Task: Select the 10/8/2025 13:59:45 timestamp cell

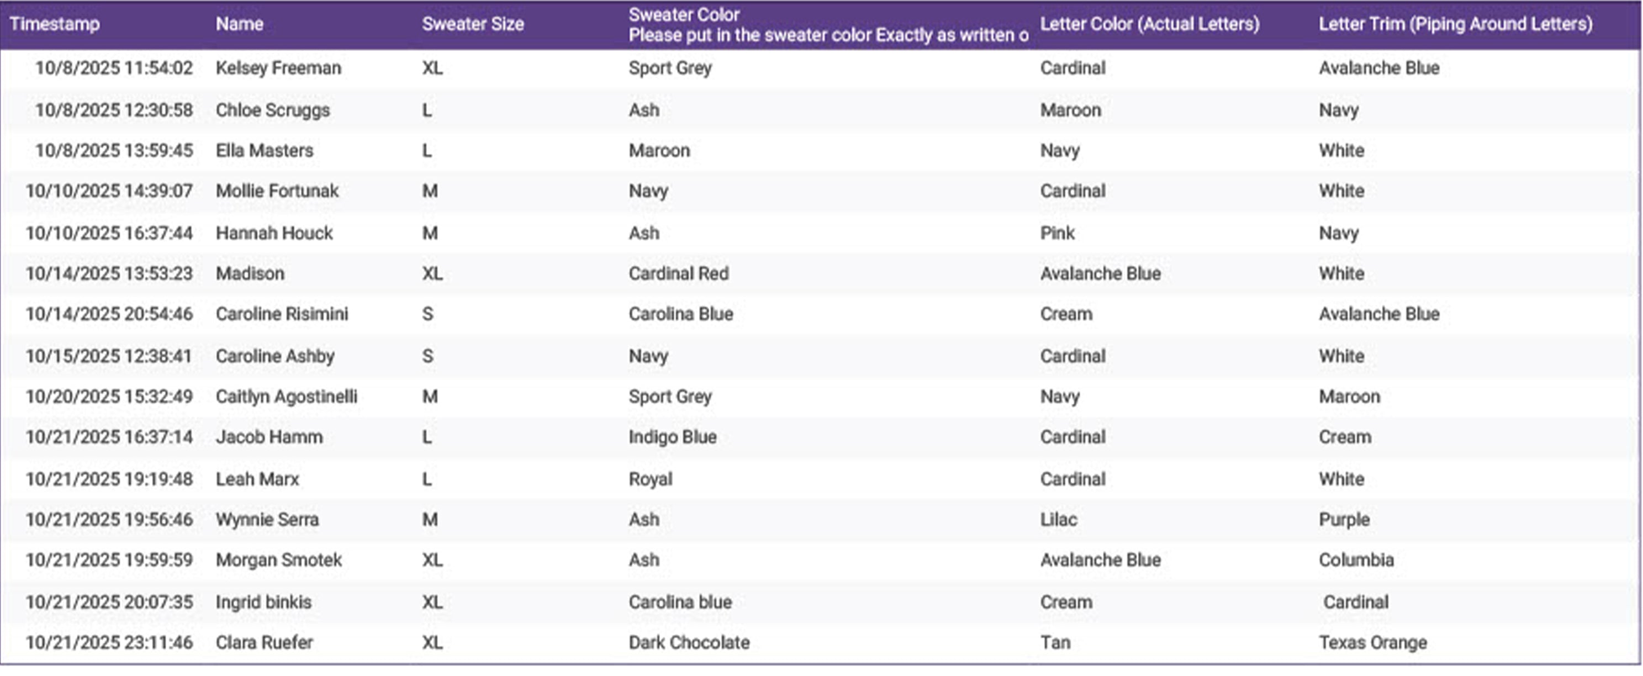Action: click(x=114, y=151)
